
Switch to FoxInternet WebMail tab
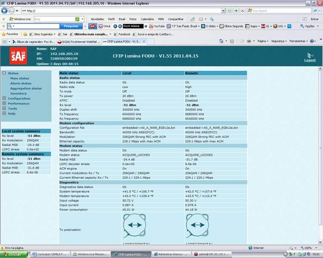click(79, 42)
